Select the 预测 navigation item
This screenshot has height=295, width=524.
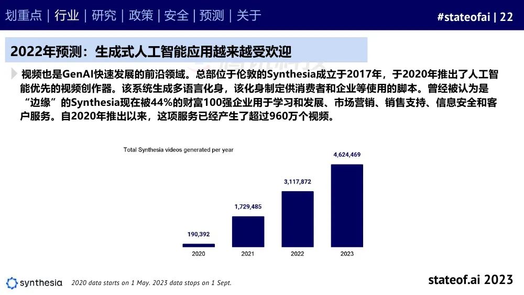pyautogui.click(x=212, y=15)
